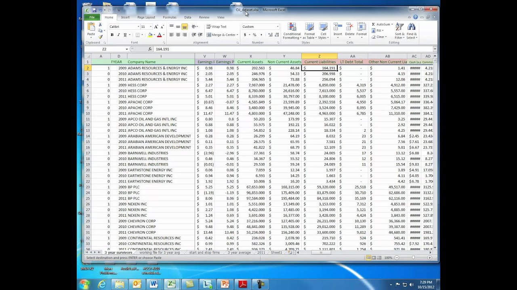Toggle the highlighted Bottom Align button
Screen dimensions: 517x290
click(184, 27)
